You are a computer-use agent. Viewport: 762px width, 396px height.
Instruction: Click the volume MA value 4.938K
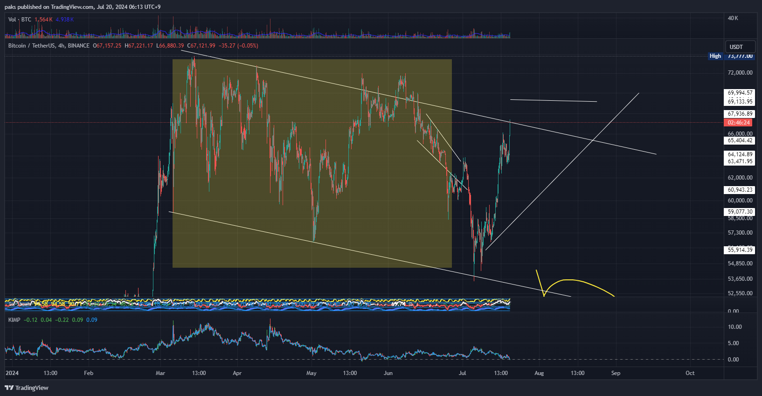[x=64, y=20]
